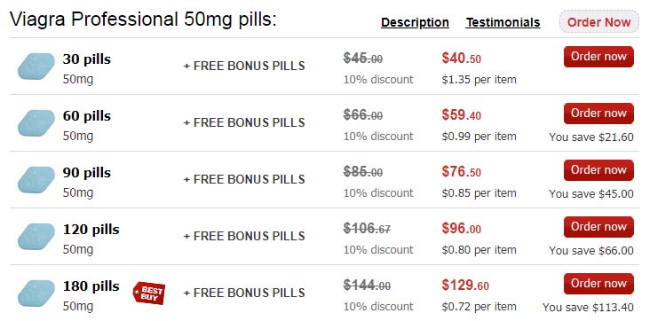Click the blue pill icon for 90 pills
This screenshot has width=650, height=321.
coord(36,180)
